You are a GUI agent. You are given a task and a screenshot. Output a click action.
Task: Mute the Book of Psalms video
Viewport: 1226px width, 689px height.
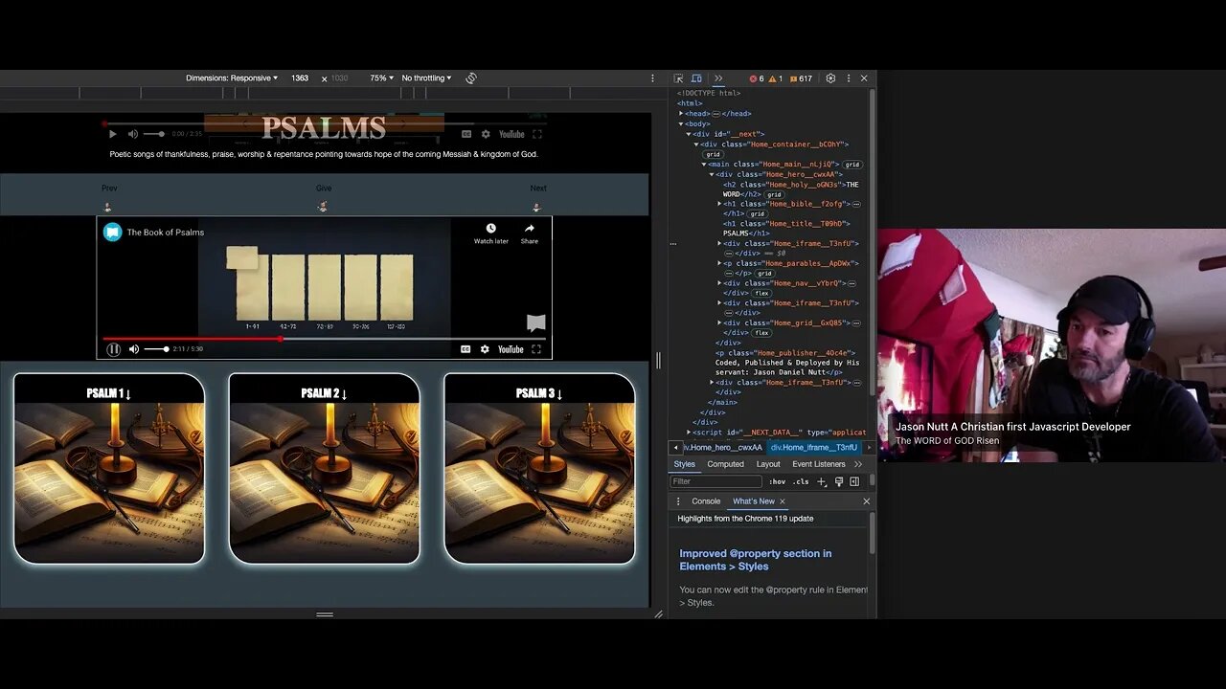134,349
